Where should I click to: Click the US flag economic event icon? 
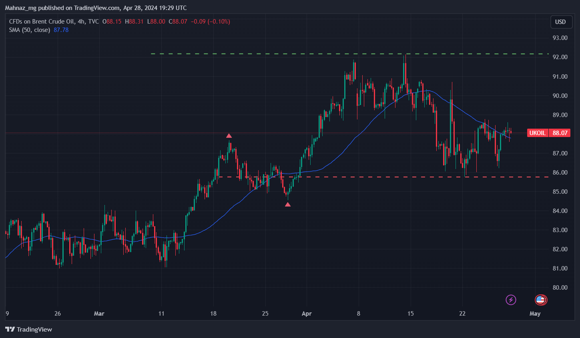540,300
